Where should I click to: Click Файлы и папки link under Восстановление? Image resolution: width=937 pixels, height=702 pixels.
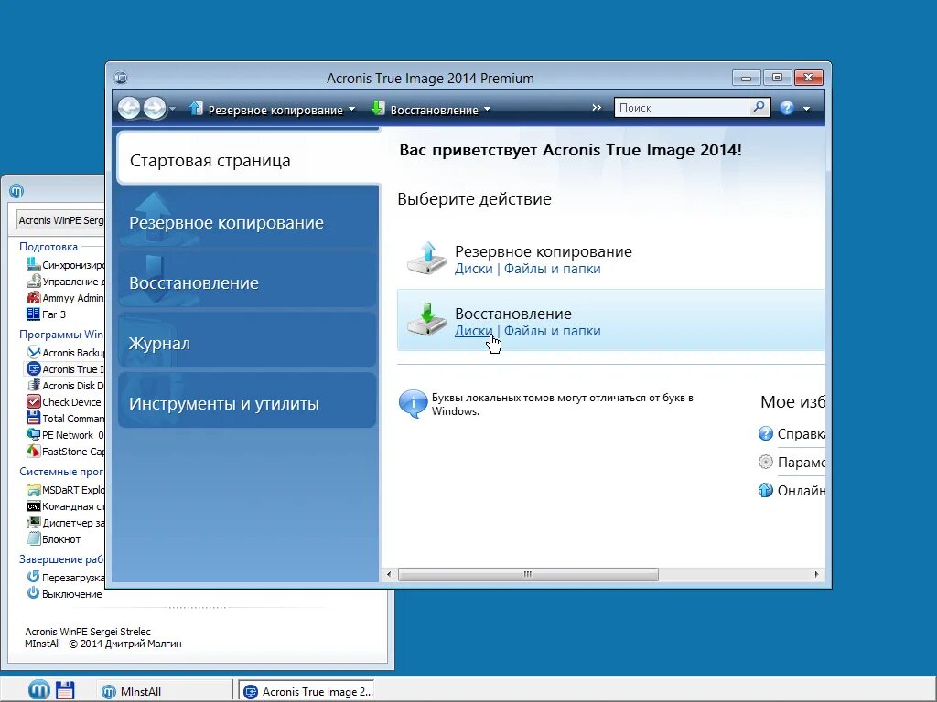552,331
